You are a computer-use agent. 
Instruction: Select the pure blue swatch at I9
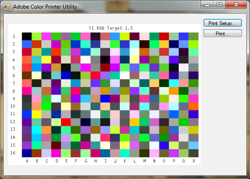[105, 99]
